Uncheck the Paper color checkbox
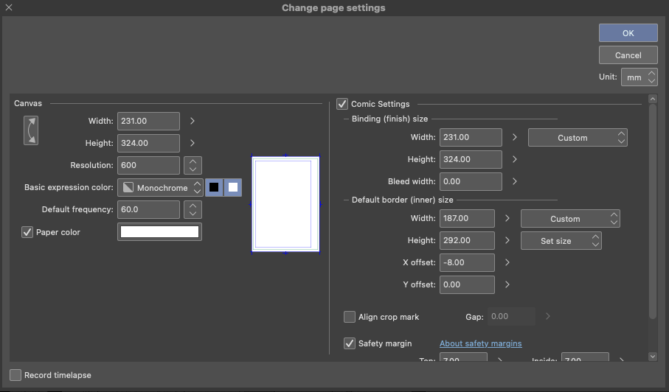This screenshot has width=669, height=392. pyautogui.click(x=28, y=232)
